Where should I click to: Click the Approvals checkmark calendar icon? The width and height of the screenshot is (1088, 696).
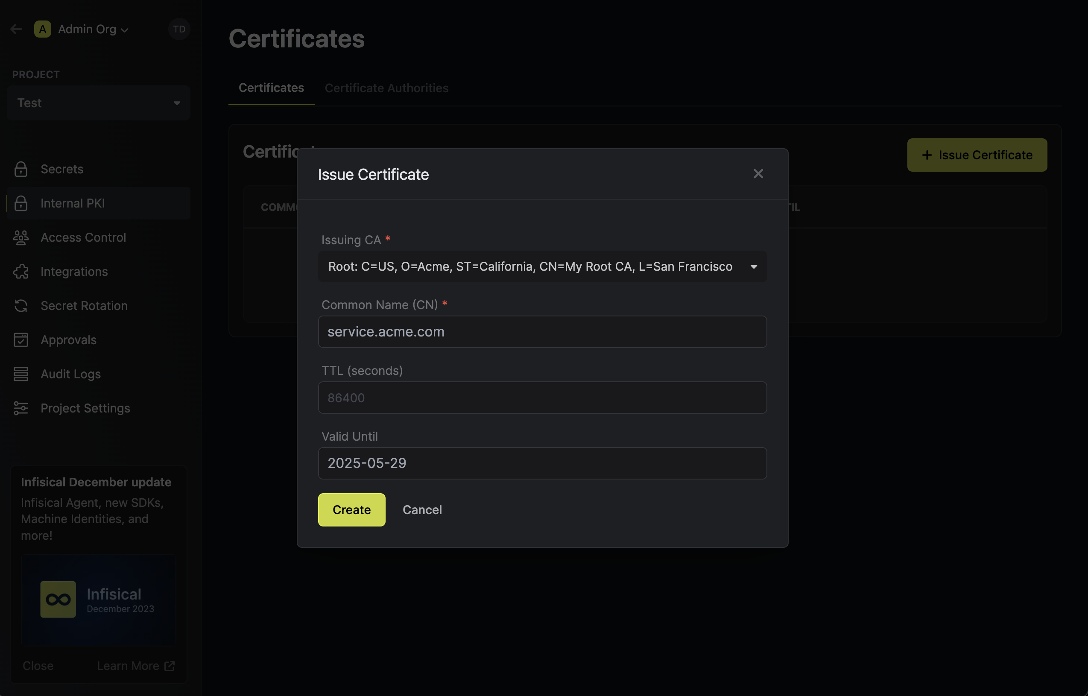21,340
